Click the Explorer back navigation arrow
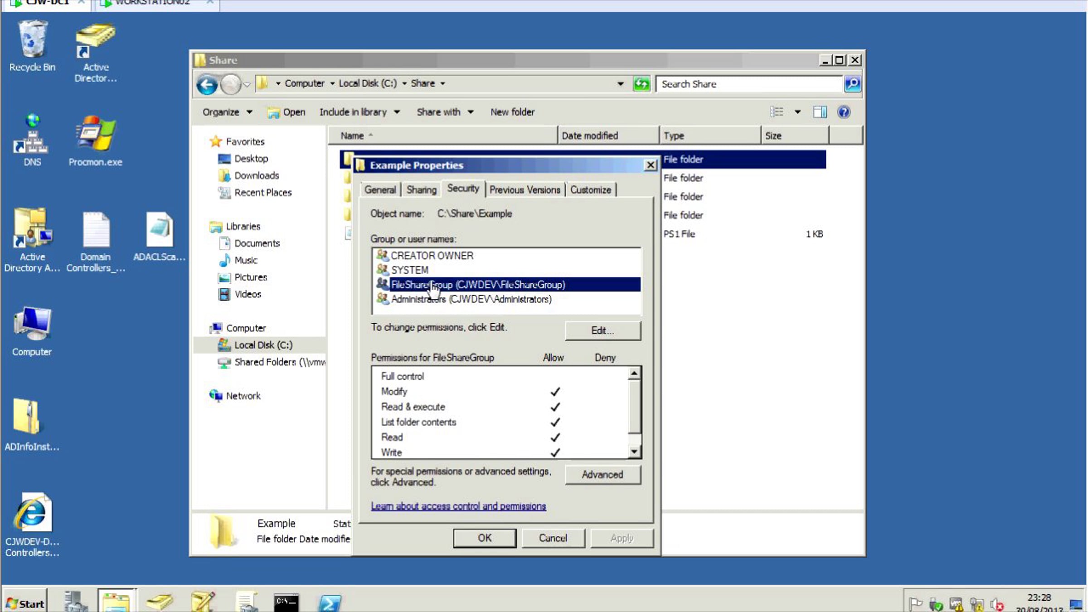This screenshot has width=1088, height=612. pos(207,84)
